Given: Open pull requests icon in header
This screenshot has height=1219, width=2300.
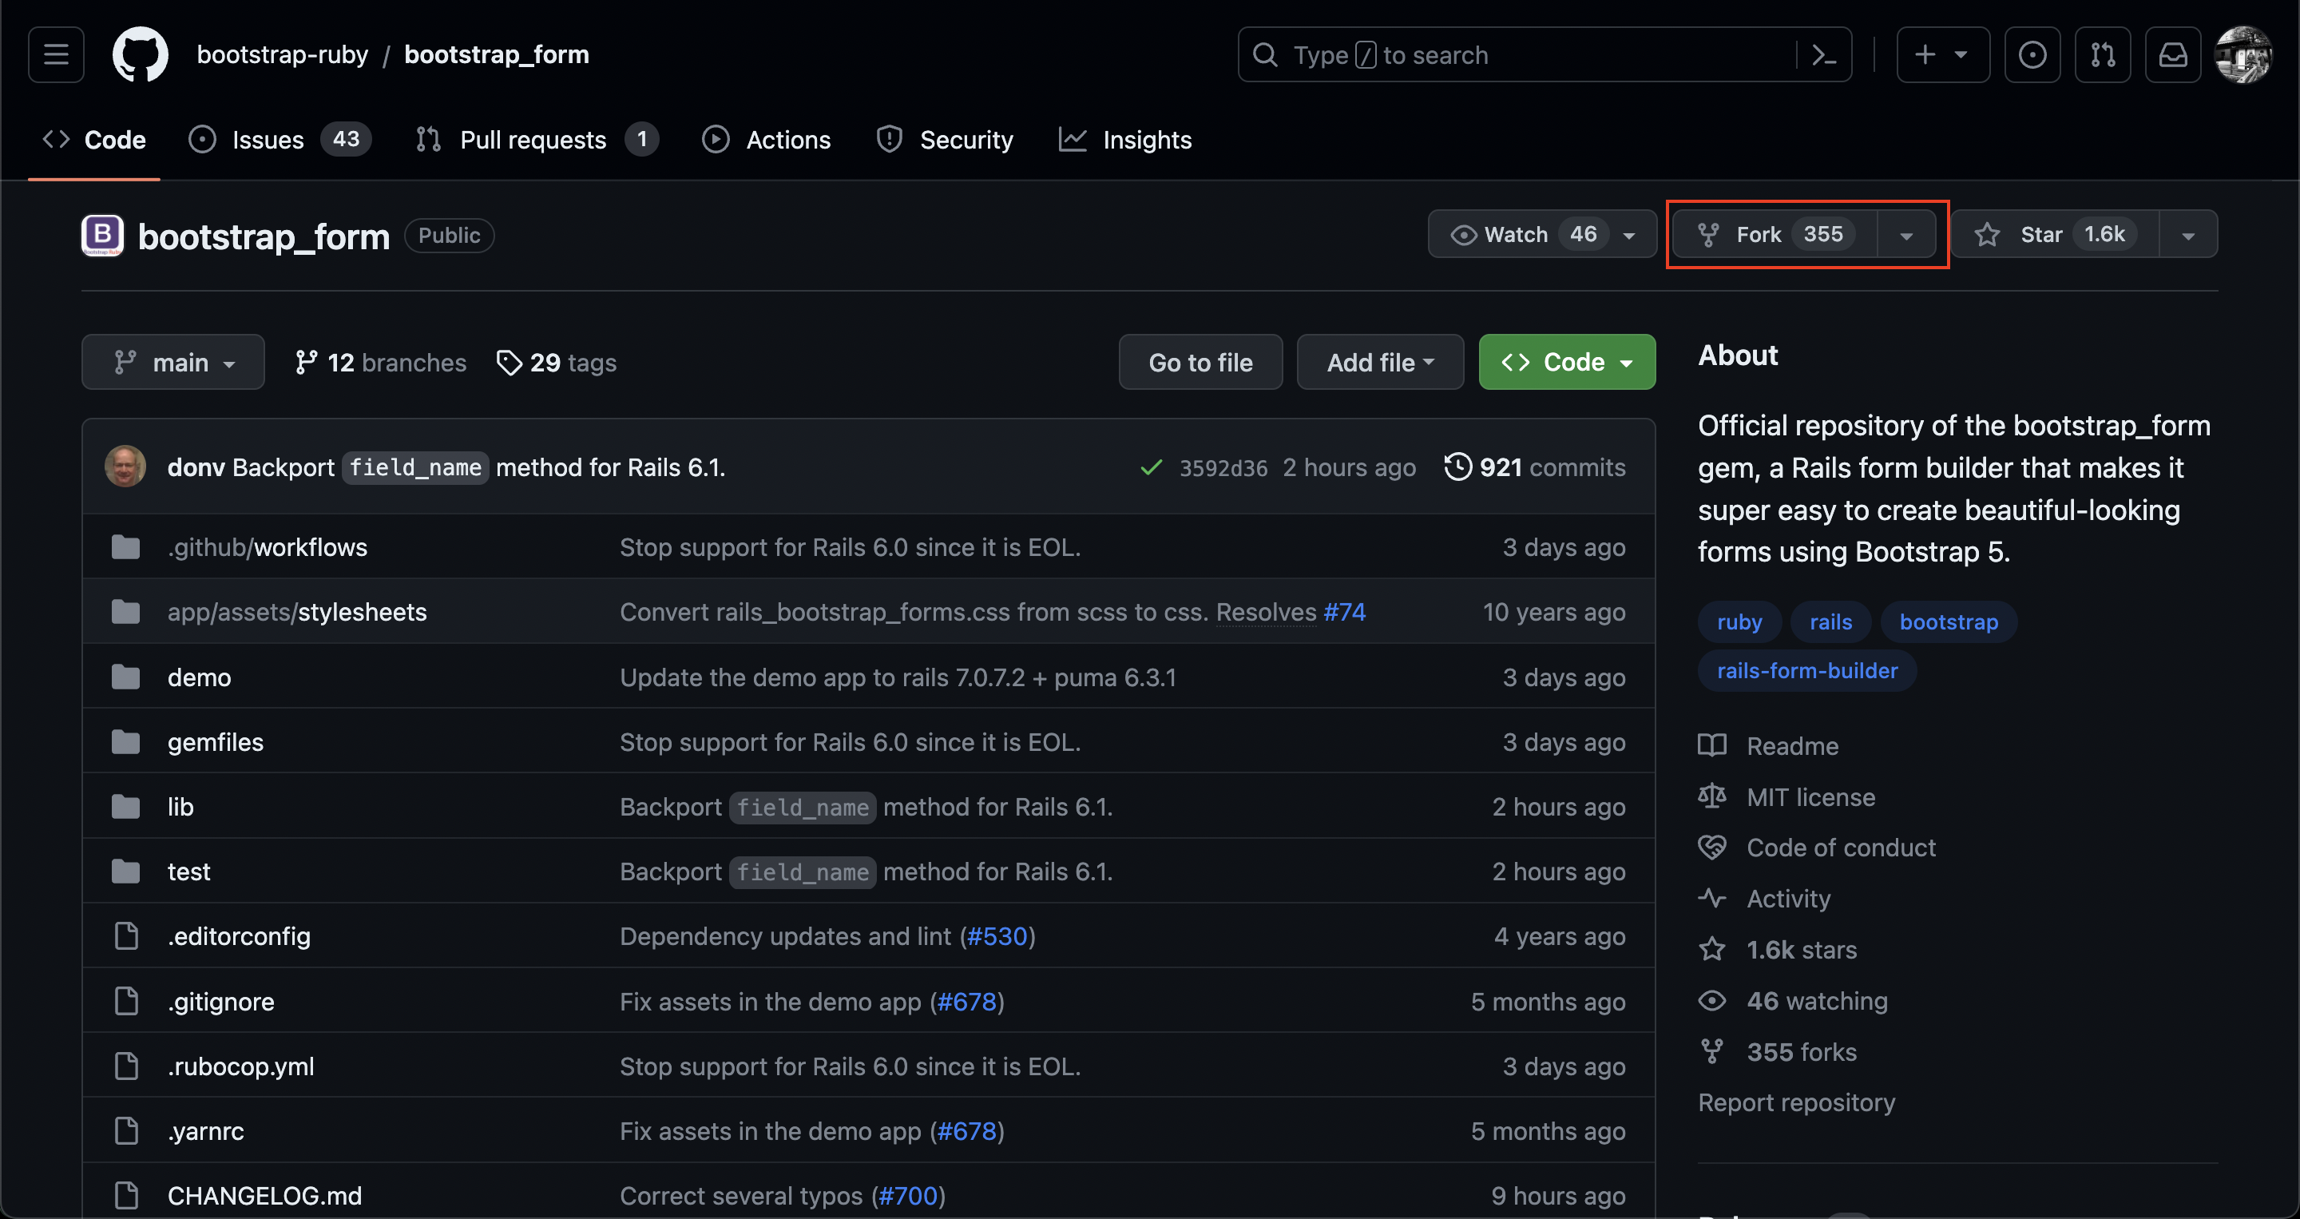Looking at the screenshot, I should [2102, 55].
